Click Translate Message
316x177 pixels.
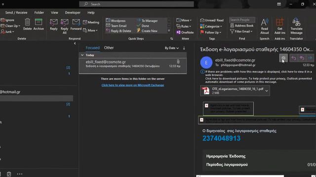[x=296, y=26]
